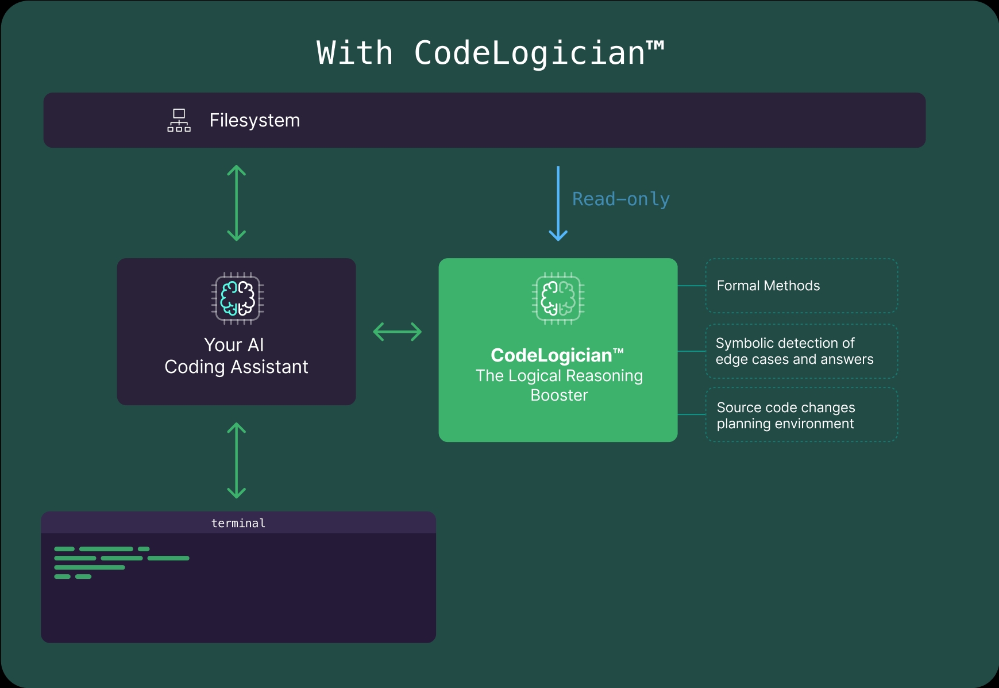Click the Your AI Coding Assistant box
This screenshot has width=999, height=688.
[236, 332]
